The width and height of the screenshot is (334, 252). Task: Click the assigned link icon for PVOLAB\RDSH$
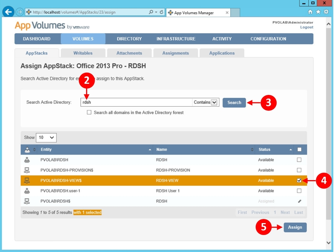[299, 201]
